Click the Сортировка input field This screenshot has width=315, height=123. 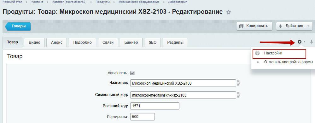pyautogui.click(x=143, y=117)
